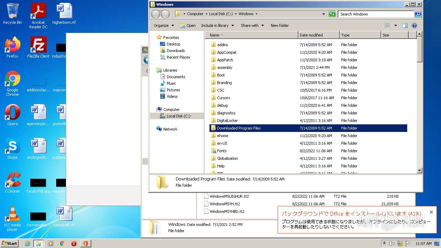Open the Start menu
This screenshot has width=441, height=248.
[x=10, y=244]
